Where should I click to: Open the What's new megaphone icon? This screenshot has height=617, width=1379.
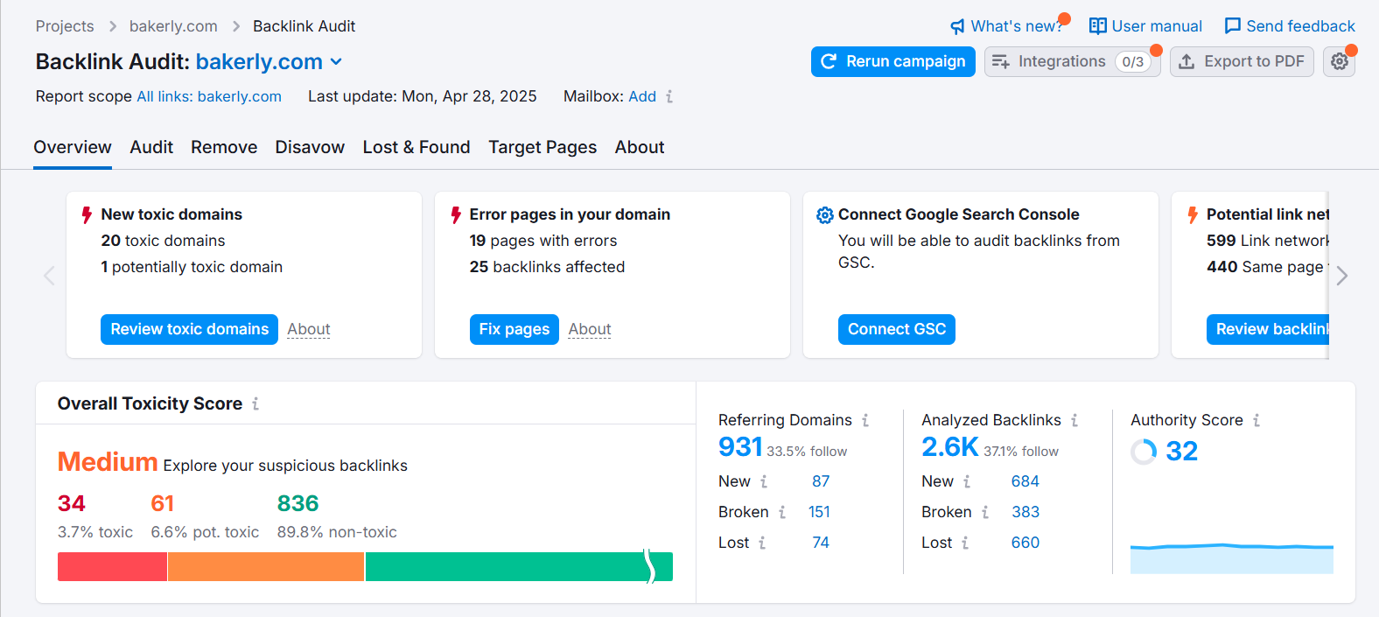pos(958,27)
